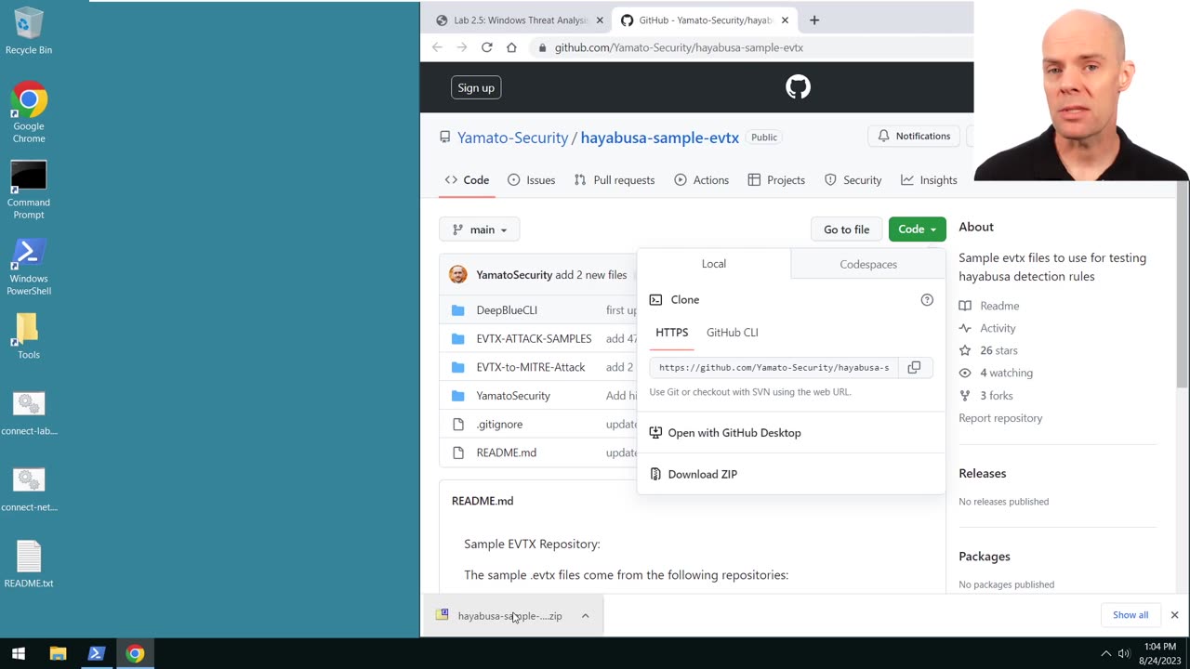Image resolution: width=1190 pixels, height=669 pixels.
Task: Select the GitHub CLI clone option
Action: pos(733,333)
